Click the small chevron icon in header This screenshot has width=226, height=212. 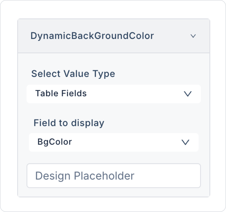coord(193,36)
